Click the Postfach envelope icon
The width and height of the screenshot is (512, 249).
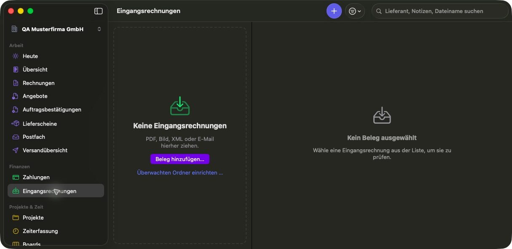pos(16,137)
